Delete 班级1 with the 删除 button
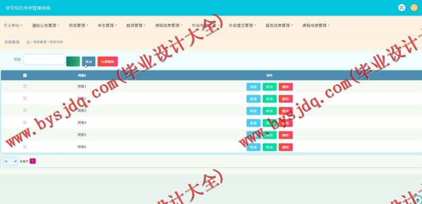 (x=286, y=87)
